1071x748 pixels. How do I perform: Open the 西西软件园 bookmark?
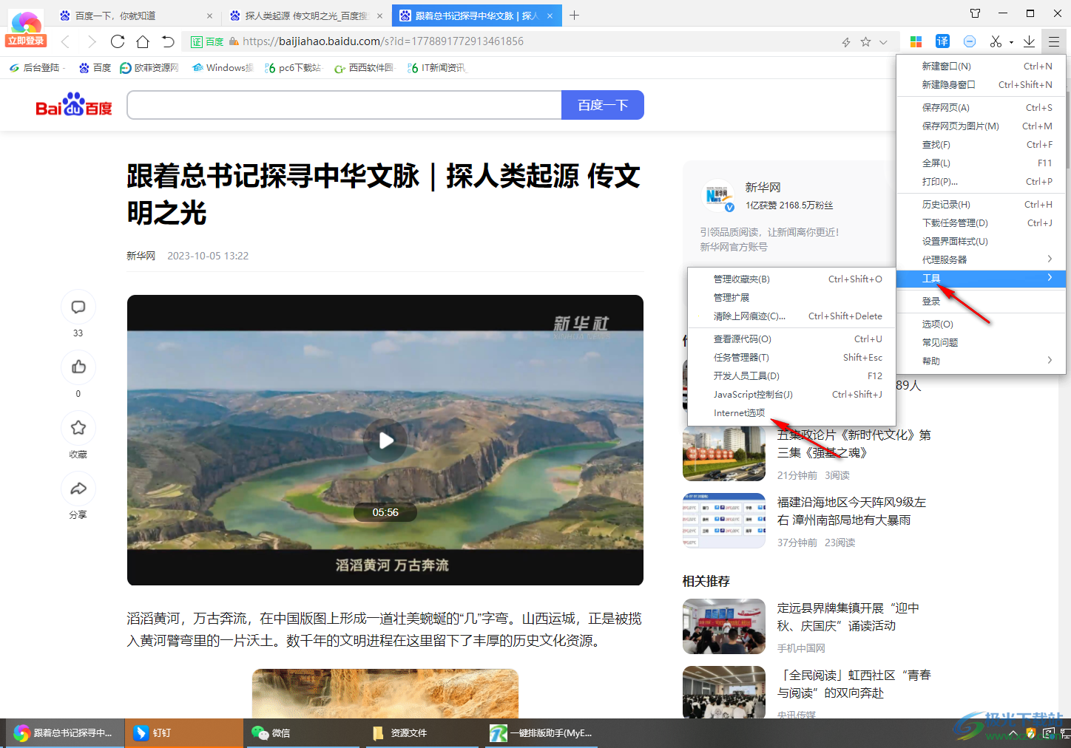pos(364,68)
